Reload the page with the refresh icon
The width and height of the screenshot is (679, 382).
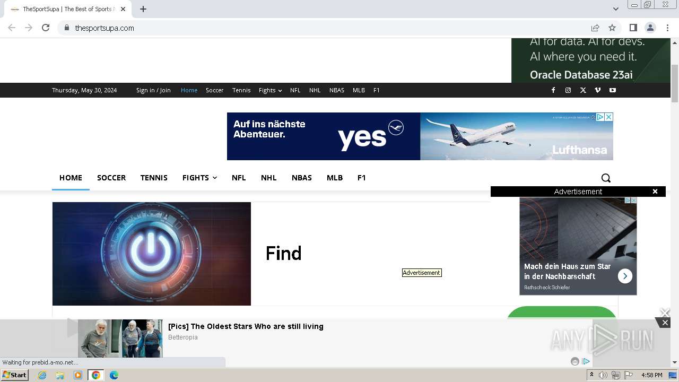pyautogui.click(x=46, y=28)
